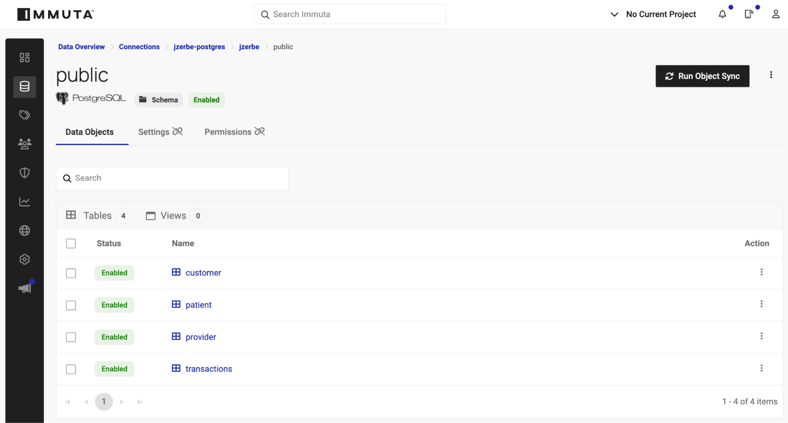
Task: Toggle the select-all checkbox in the table header
Action: pyautogui.click(x=71, y=243)
